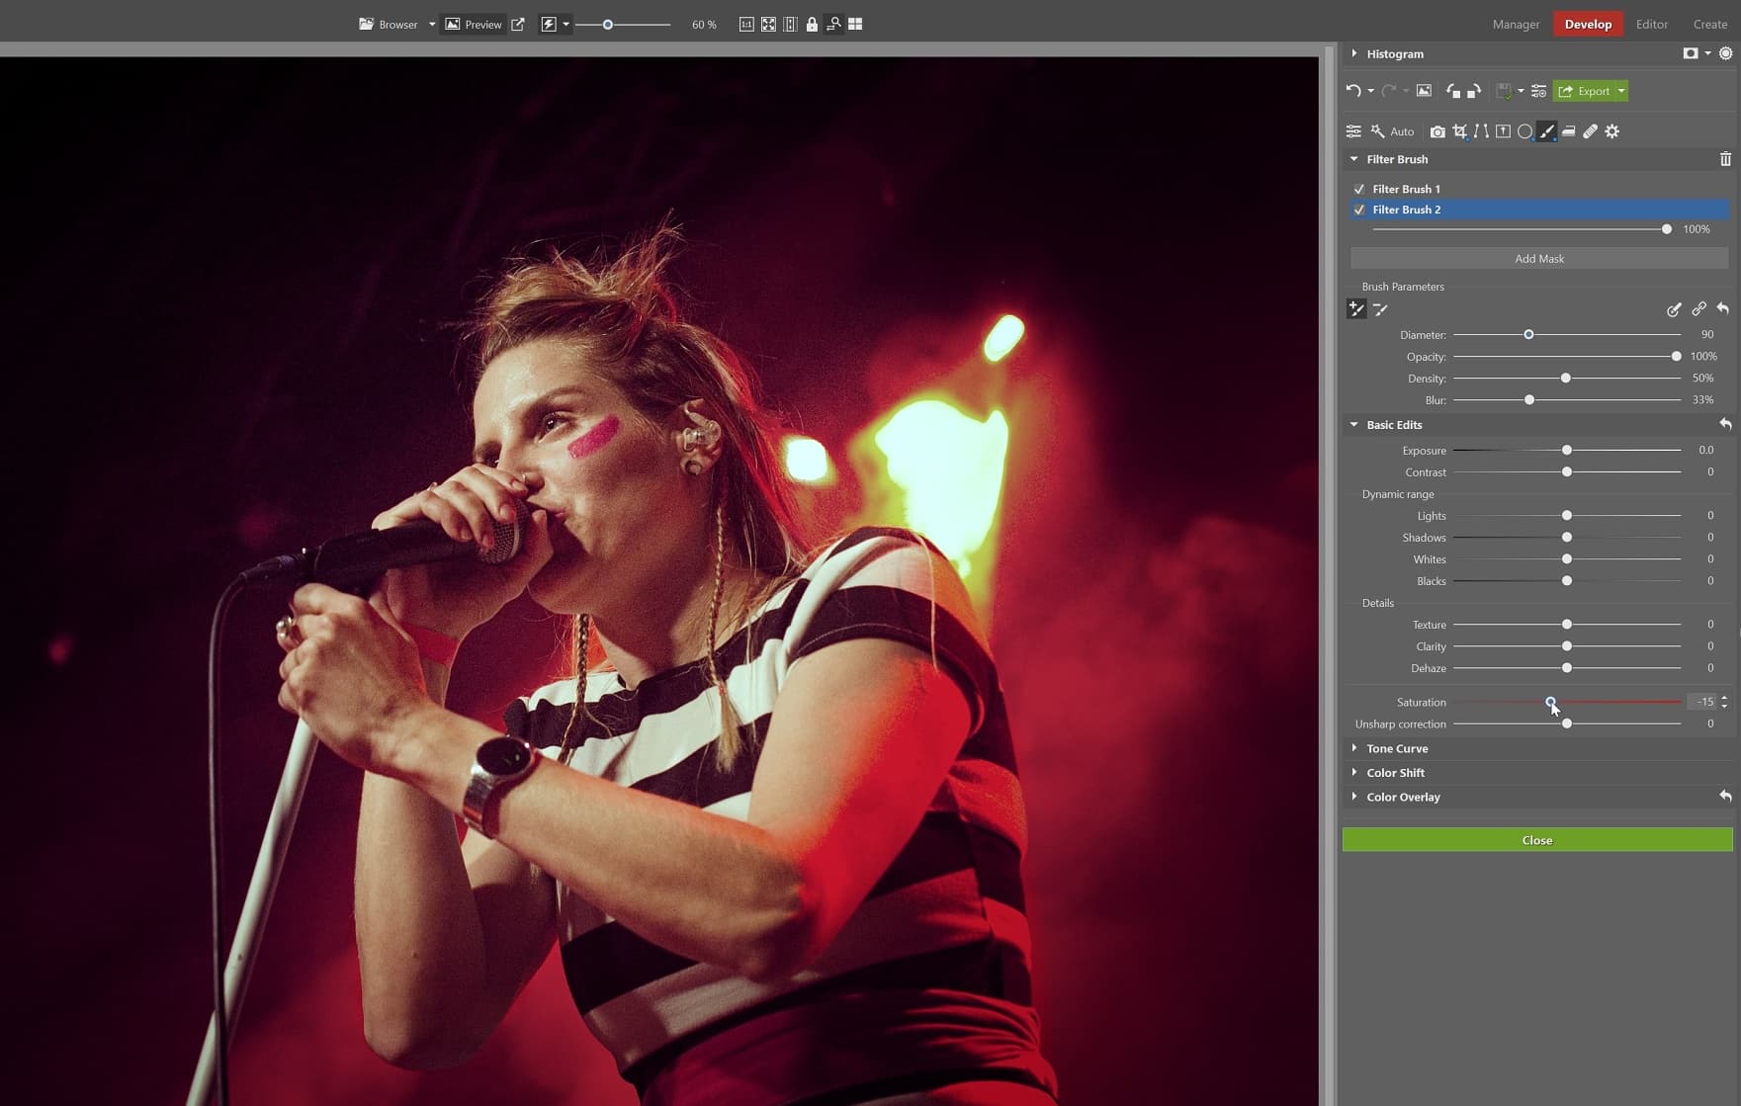Toggle the Filter Brush 1 checkbox
1741x1106 pixels.
point(1359,189)
